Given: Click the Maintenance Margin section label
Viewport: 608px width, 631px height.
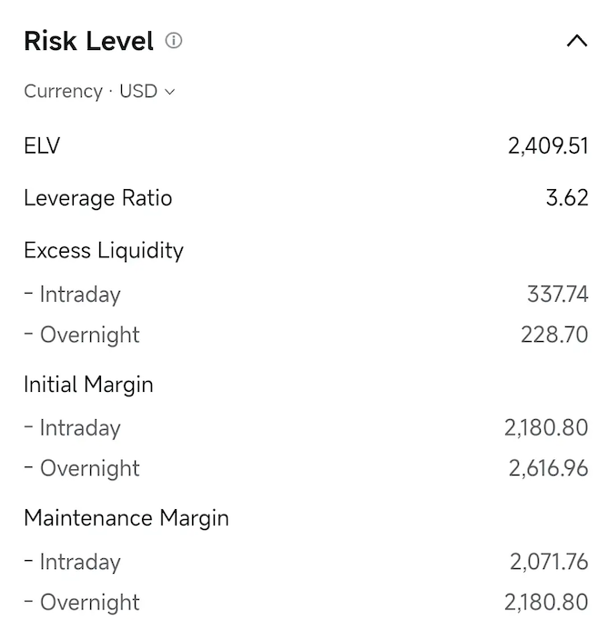Looking at the screenshot, I should pyautogui.click(x=127, y=518).
